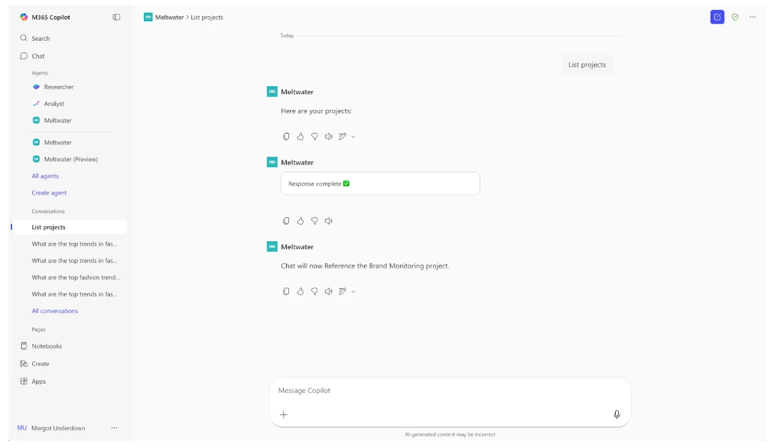Open the 'What are the top fashion trend...' conversation
This screenshot has height=448, width=770.
[x=76, y=277]
